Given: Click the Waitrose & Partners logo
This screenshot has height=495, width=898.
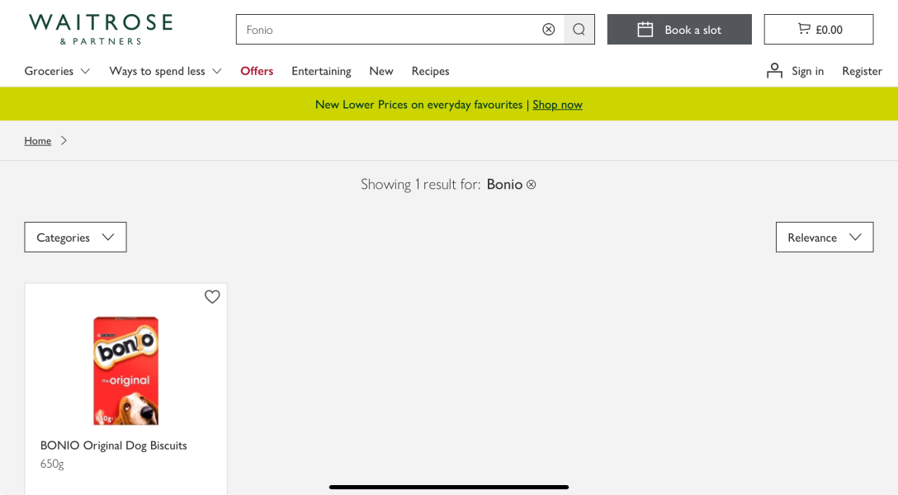Looking at the screenshot, I should [x=101, y=29].
